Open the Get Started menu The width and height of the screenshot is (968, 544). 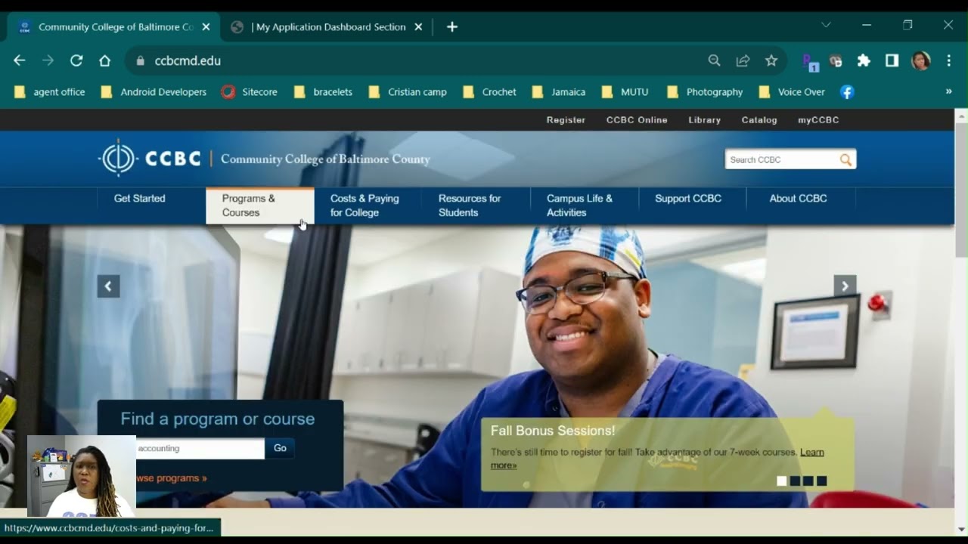pos(151,206)
